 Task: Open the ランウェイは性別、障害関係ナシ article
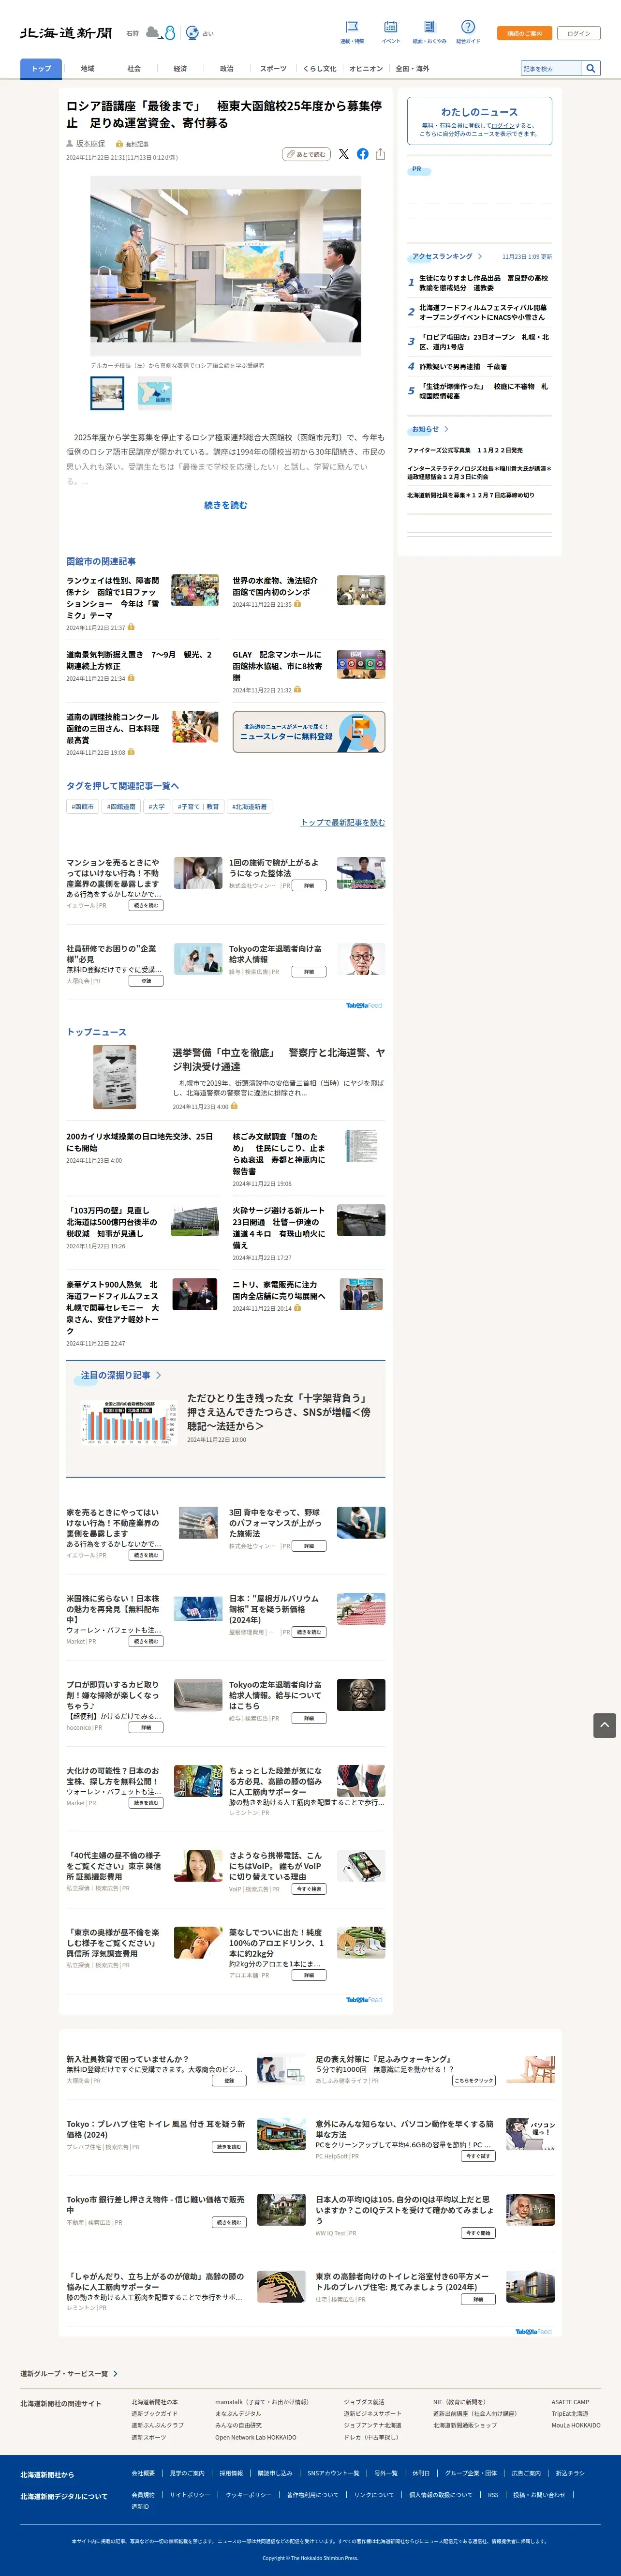click(x=113, y=598)
